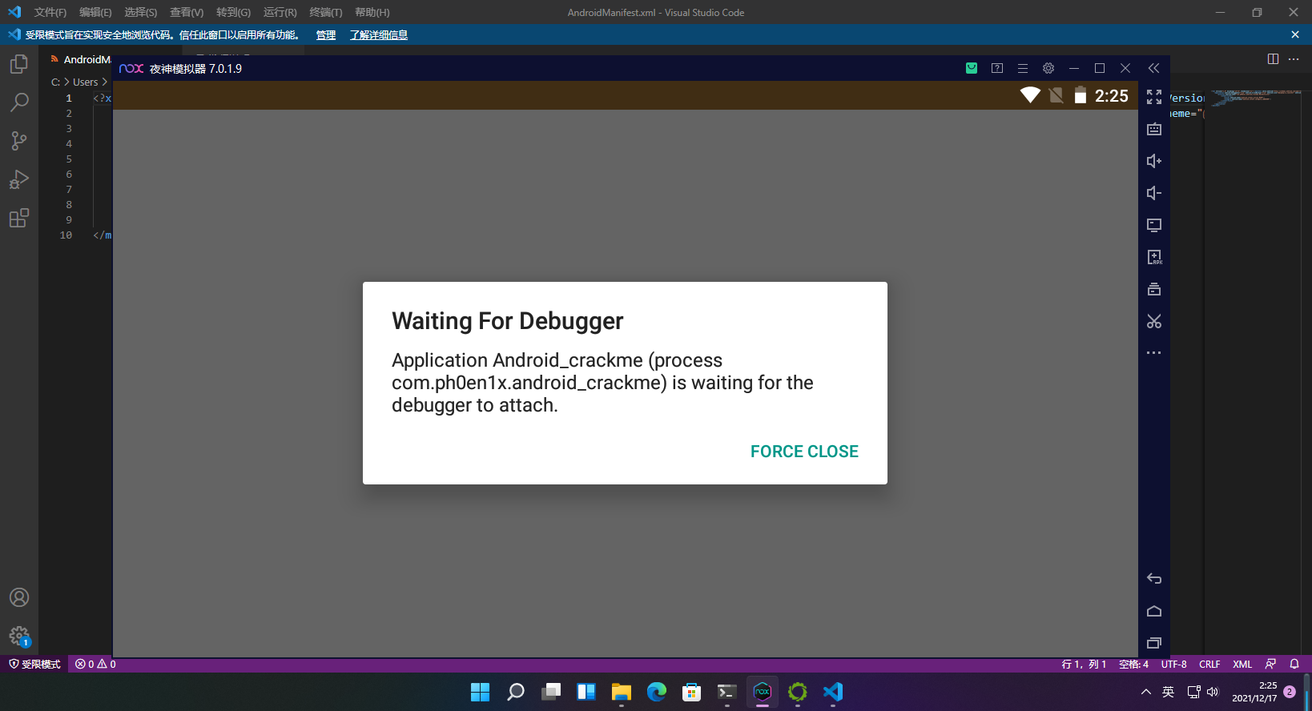This screenshot has width=1312, height=711.
Task: Split the editor to the right
Action: 1273,59
